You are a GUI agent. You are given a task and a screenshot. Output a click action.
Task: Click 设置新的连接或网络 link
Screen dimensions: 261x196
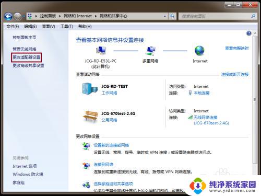111,145
